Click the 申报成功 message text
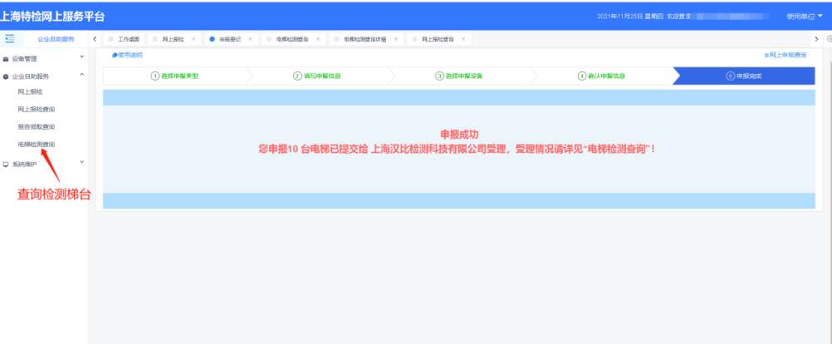Image resolution: width=832 pixels, height=344 pixels. pos(459,135)
